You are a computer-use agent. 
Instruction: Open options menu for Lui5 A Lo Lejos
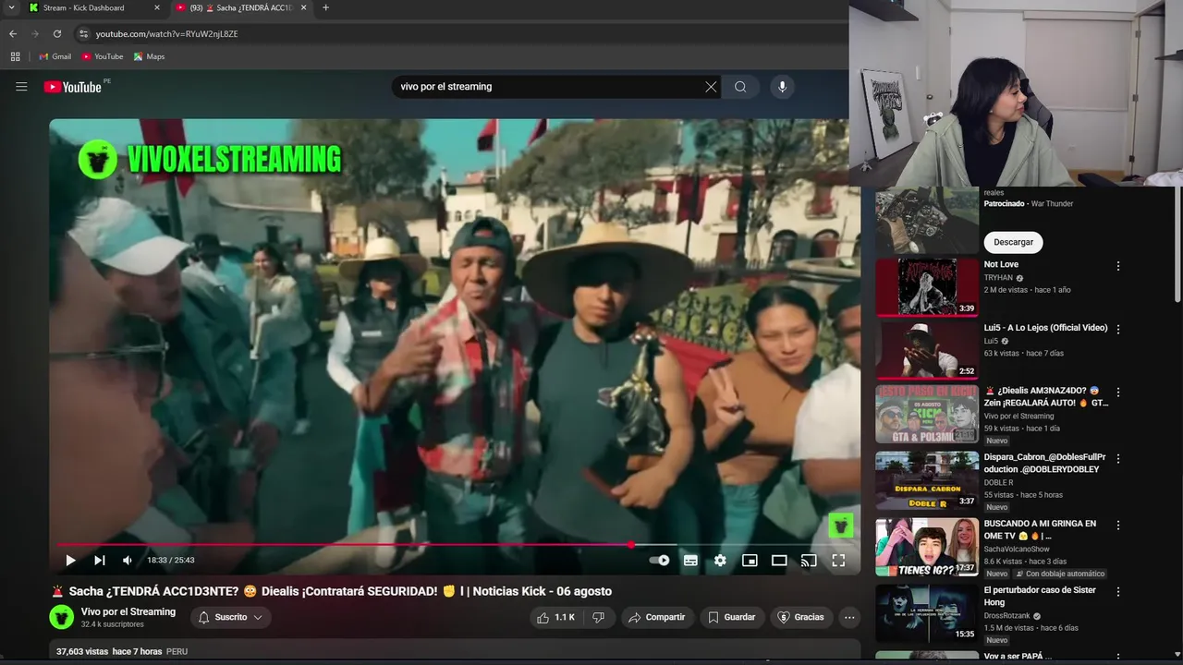[1118, 329]
